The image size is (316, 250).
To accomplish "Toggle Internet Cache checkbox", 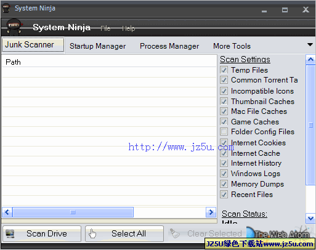I will [x=224, y=153].
